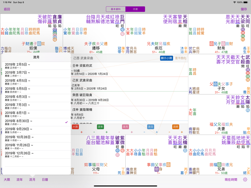Select month 2019年 2月5日

click(x=36, y=66)
